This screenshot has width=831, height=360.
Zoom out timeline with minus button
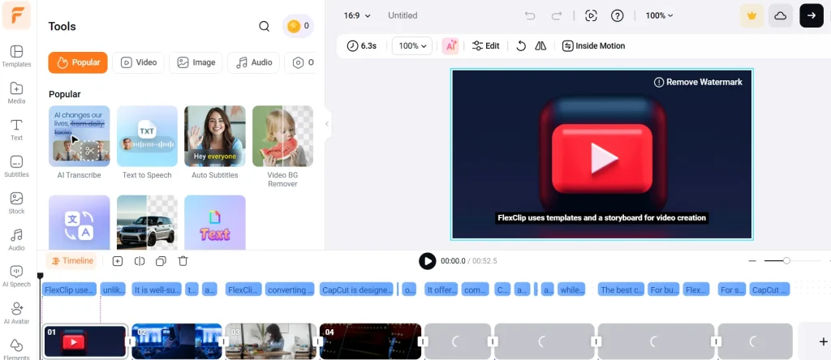click(x=751, y=261)
